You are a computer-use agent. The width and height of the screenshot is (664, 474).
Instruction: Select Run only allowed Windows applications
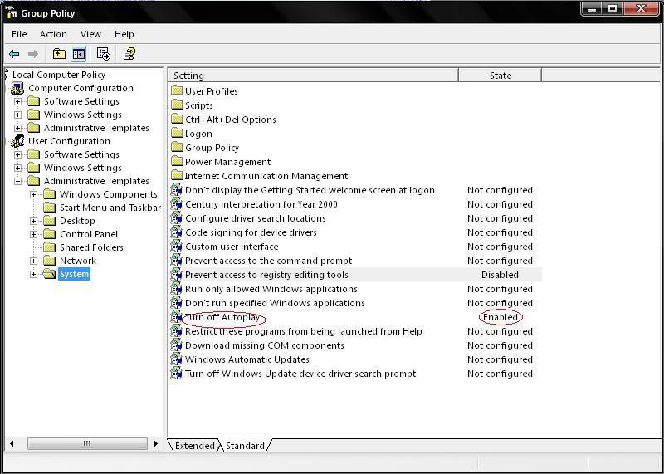271,289
